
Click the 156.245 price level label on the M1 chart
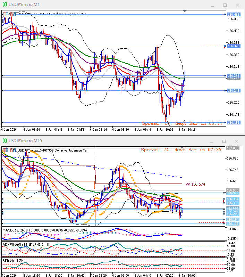234,91
